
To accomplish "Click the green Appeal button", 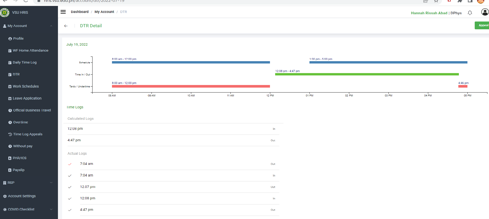I will (483, 25).
